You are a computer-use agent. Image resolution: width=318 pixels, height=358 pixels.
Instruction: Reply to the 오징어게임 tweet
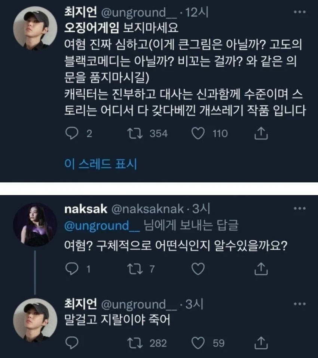(71, 133)
